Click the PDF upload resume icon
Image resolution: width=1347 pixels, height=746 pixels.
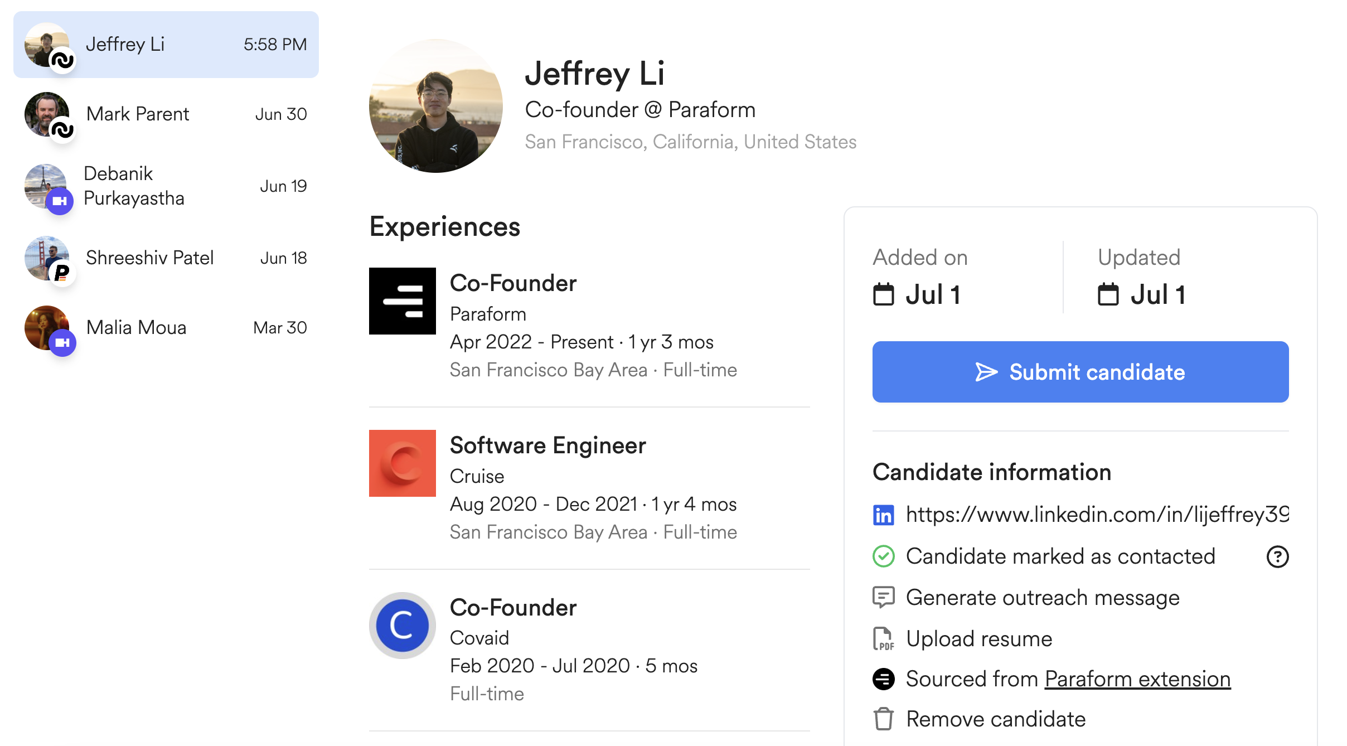pyautogui.click(x=883, y=639)
